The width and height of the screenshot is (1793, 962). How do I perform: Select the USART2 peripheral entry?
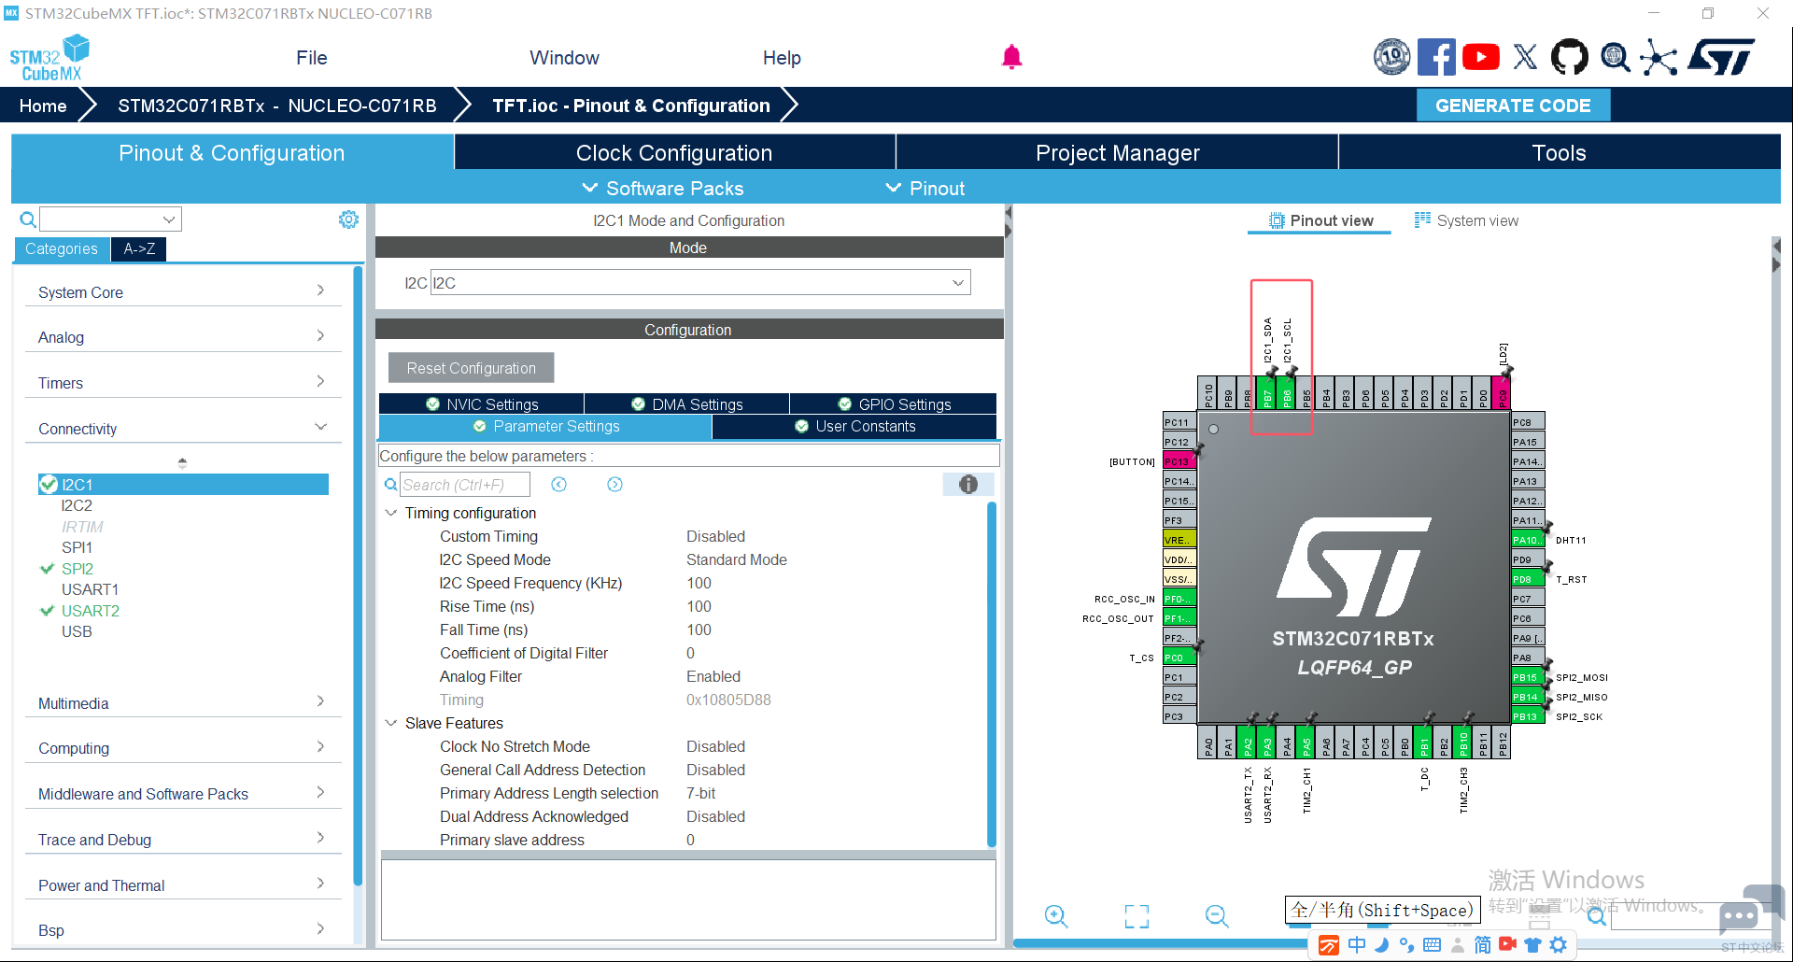click(90, 611)
